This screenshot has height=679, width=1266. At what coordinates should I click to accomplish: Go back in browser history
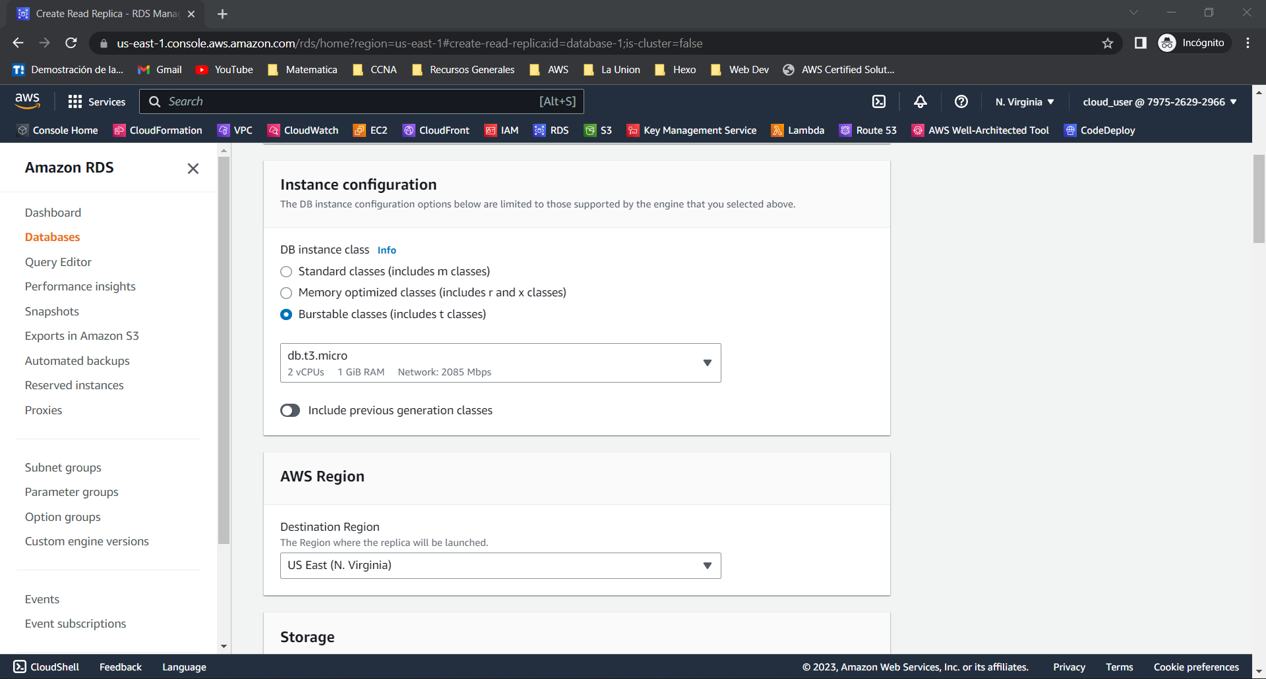[18, 43]
